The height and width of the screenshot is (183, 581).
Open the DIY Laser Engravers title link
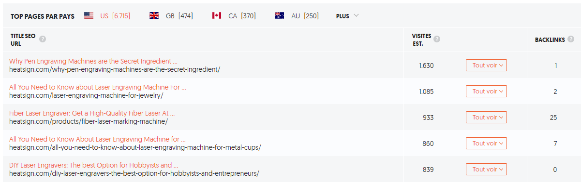[x=94, y=165]
